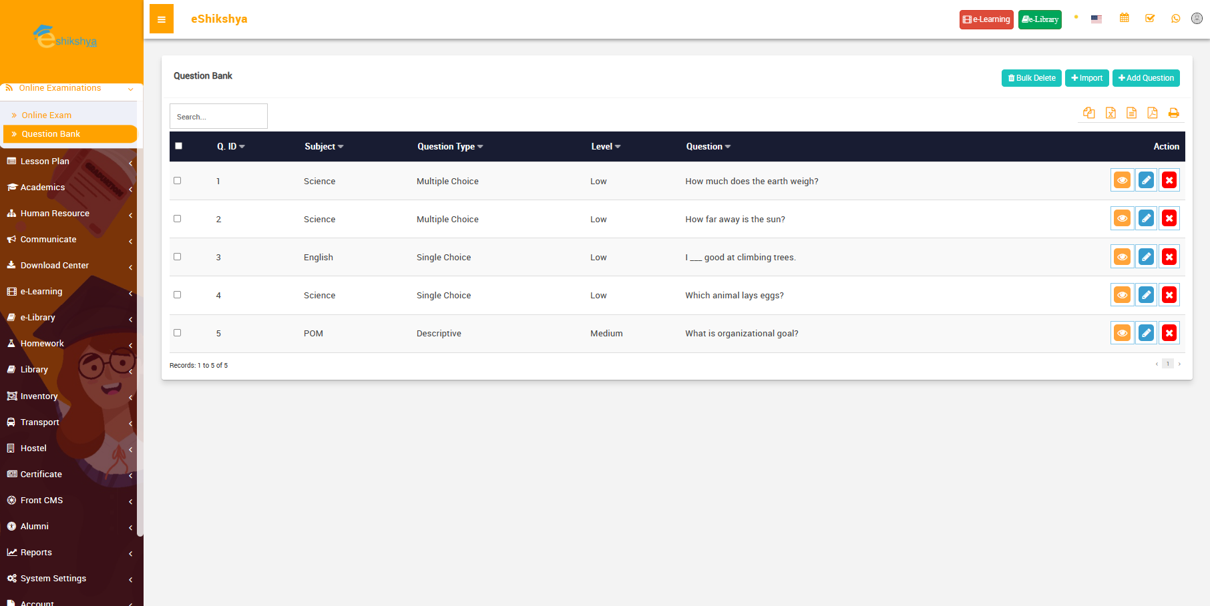Delete question 5 using the red X
The height and width of the screenshot is (606, 1210).
[x=1169, y=333]
